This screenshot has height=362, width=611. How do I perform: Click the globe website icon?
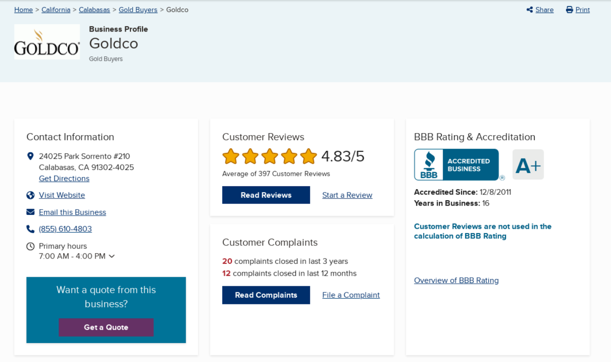[31, 196]
